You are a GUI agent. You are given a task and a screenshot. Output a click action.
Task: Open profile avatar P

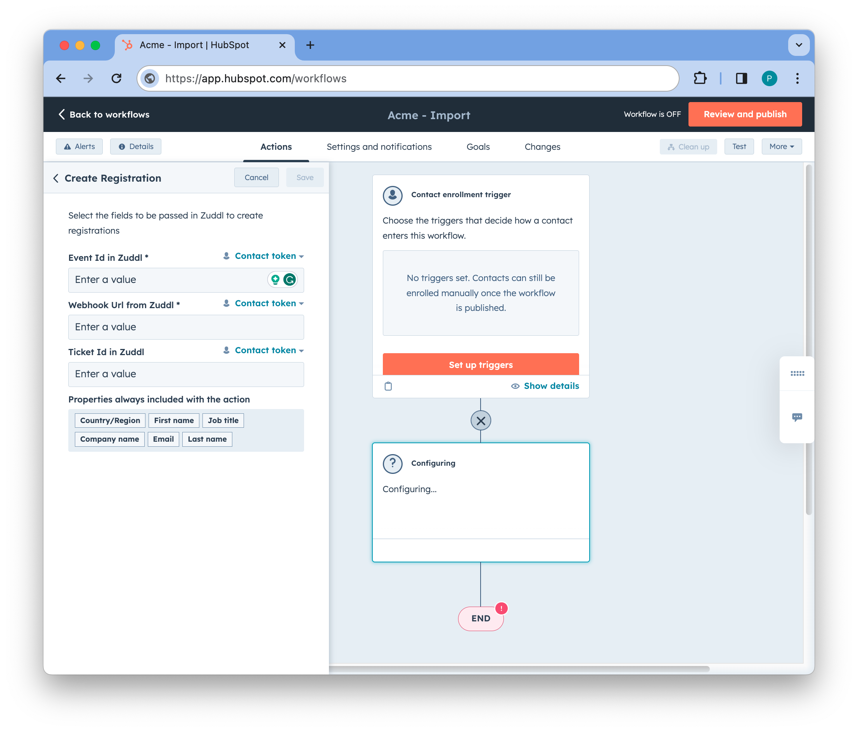(x=770, y=78)
